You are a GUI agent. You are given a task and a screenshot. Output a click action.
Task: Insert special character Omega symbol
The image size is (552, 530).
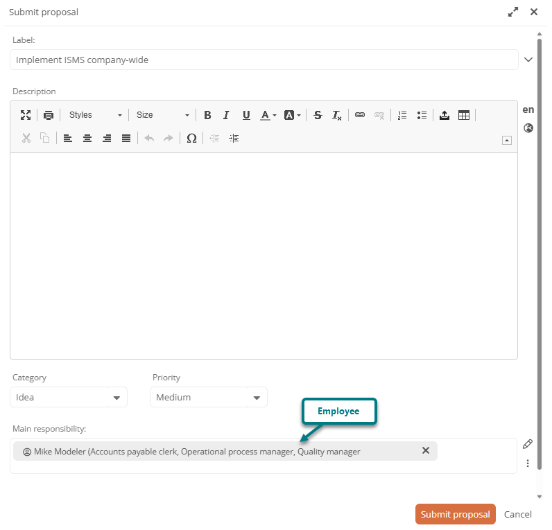(191, 138)
